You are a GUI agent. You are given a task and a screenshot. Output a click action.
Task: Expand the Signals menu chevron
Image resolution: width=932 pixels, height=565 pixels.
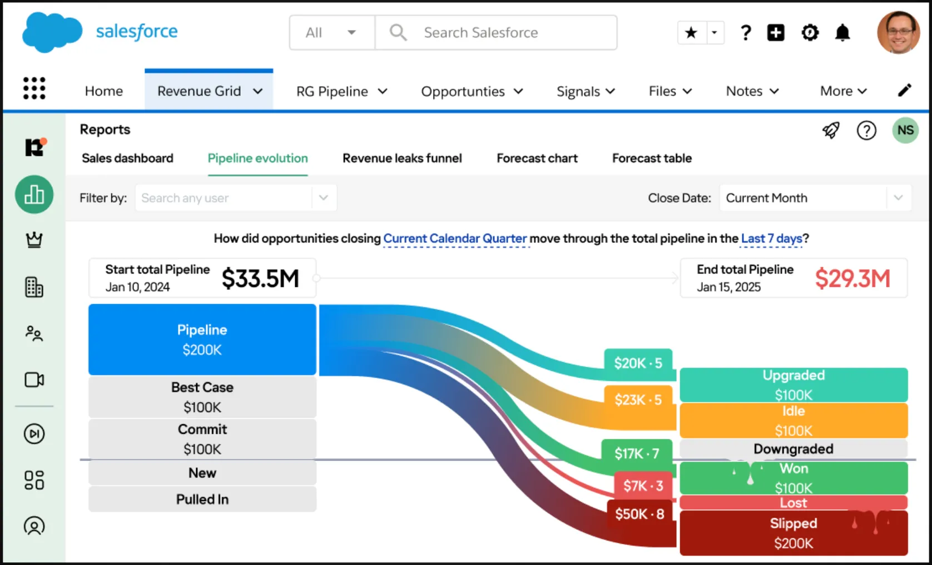tap(610, 91)
